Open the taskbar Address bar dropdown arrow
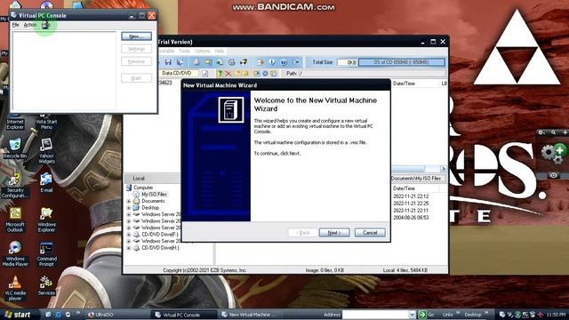 point(412,315)
